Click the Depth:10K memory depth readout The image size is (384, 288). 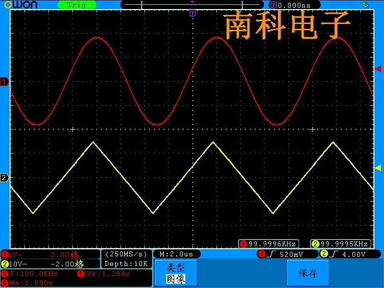[126, 264]
